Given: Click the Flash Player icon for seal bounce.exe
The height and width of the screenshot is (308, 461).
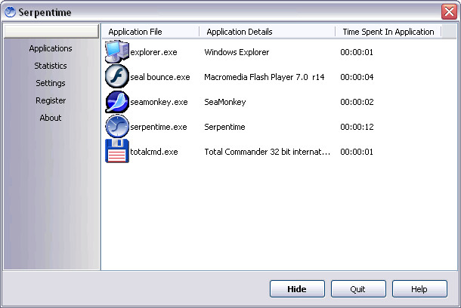Looking at the screenshot, I should 117,77.
